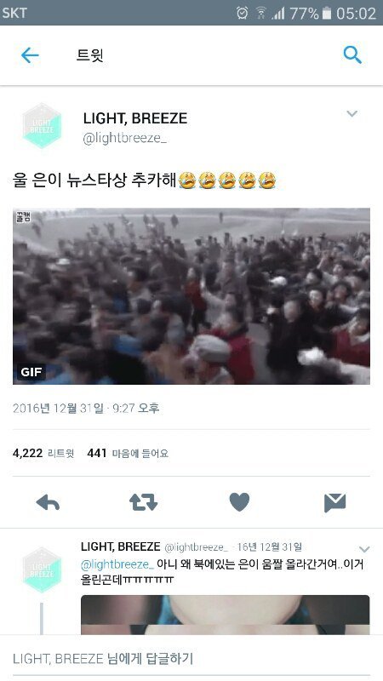
Task: Tap the back arrow icon
Action: (x=30, y=55)
